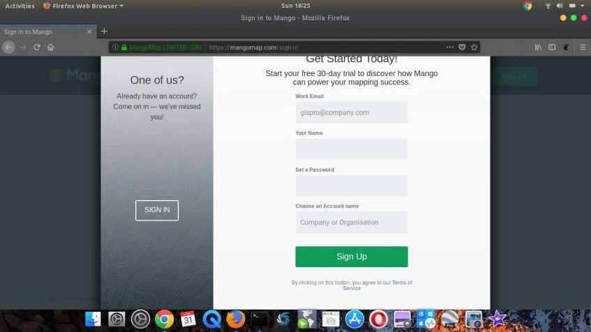Screen dimensions: 591x332
Task: Click the dimmed Sign Up header button
Action: tap(514, 76)
